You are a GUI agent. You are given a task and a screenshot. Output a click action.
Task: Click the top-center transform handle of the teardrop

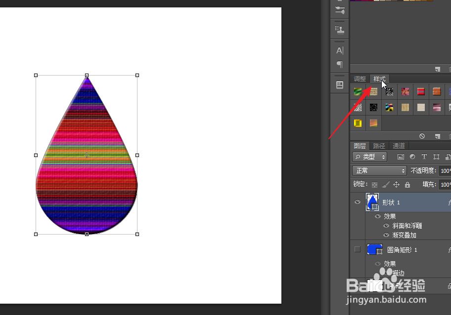(87, 75)
